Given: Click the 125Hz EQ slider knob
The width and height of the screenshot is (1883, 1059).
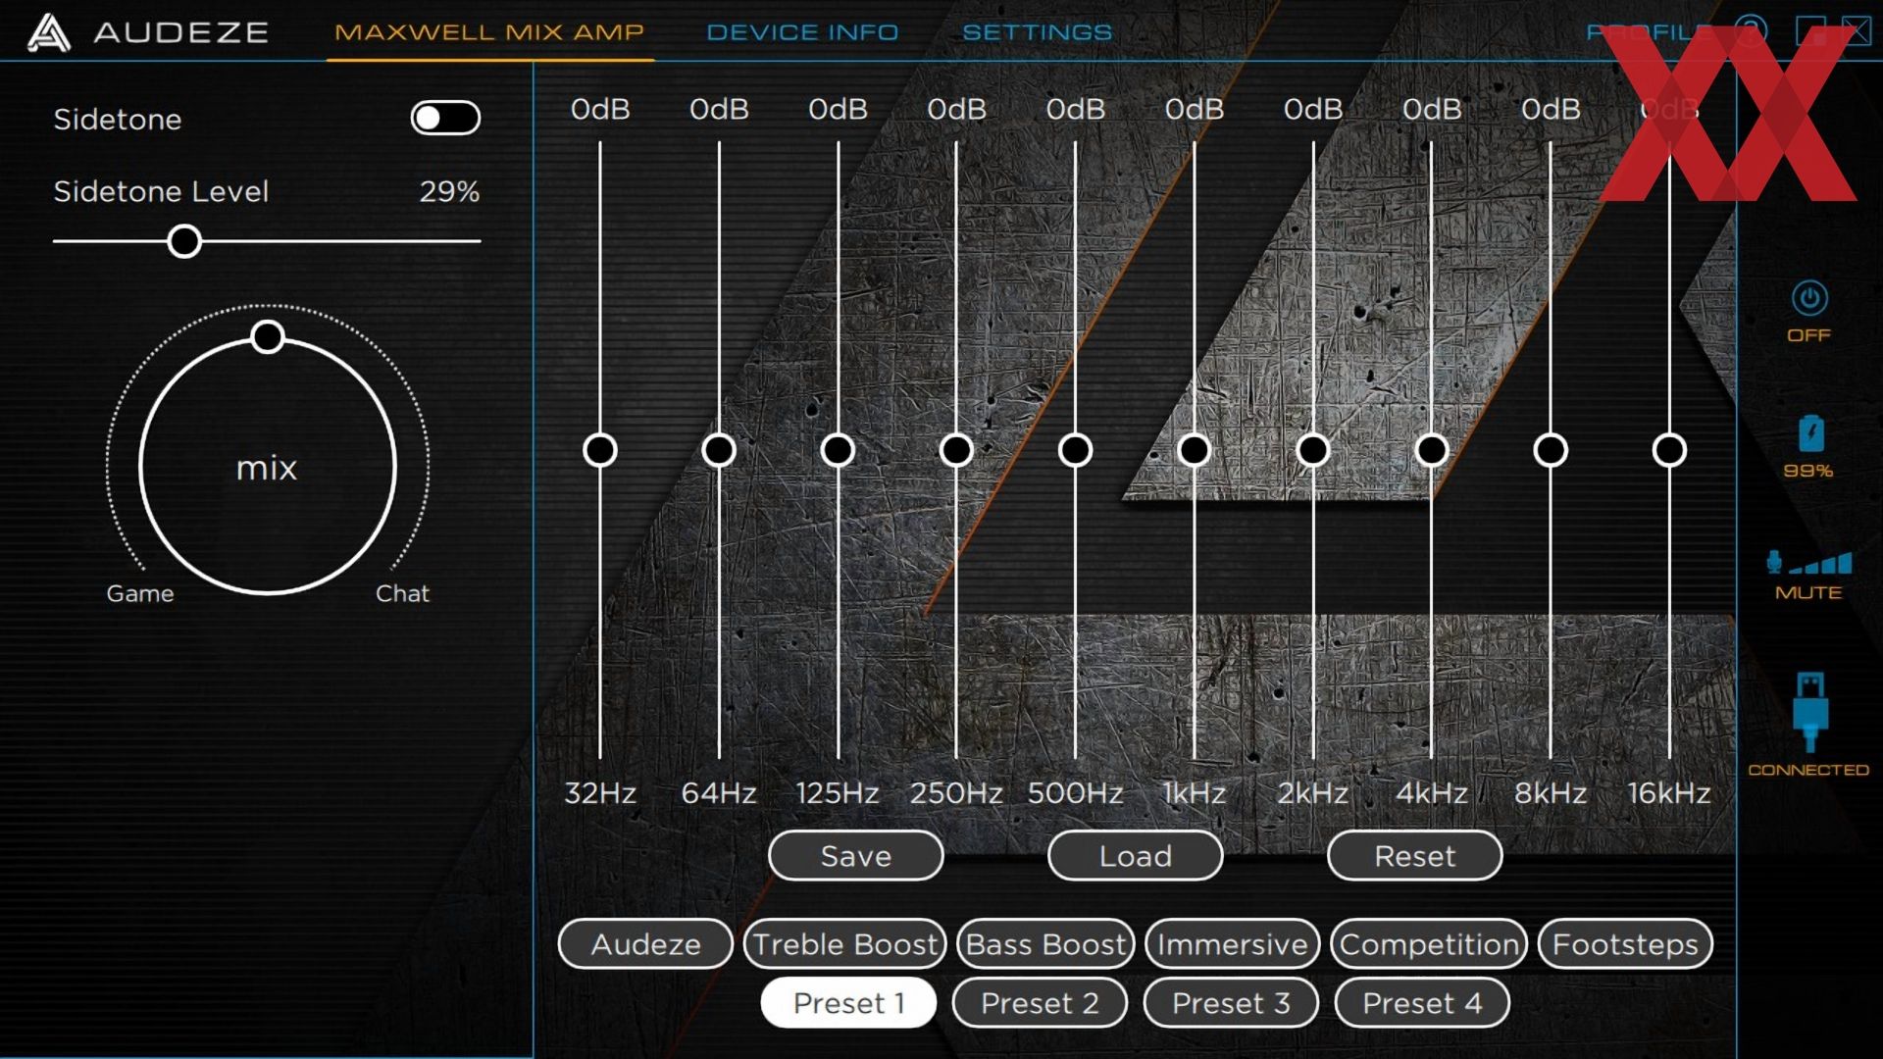Looking at the screenshot, I should [x=838, y=450].
